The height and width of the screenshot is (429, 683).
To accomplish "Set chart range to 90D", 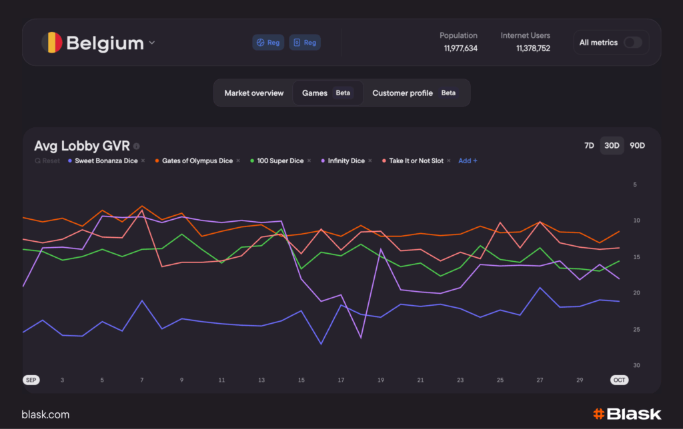I will point(637,145).
